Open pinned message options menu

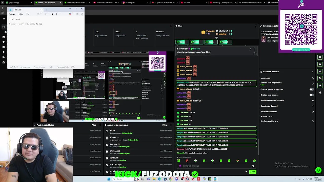tap(255, 49)
